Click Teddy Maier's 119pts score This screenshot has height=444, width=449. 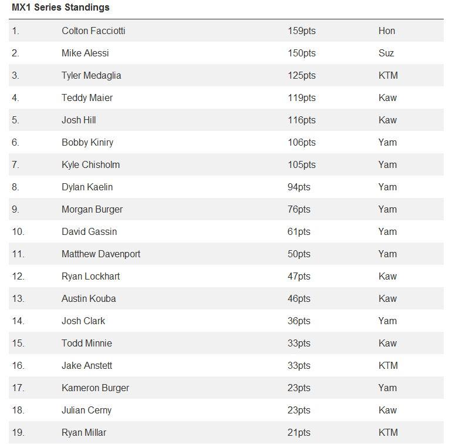pos(302,98)
